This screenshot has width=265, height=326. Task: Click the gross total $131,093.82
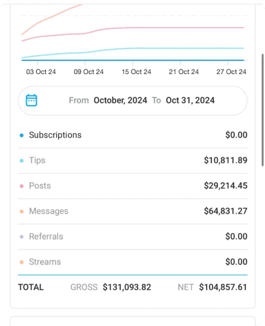point(127,287)
